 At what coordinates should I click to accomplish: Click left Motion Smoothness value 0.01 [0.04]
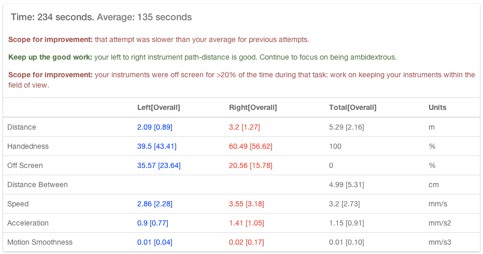[x=155, y=242]
